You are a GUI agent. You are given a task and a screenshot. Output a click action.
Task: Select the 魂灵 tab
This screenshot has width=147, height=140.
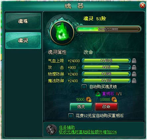(23, 41)
